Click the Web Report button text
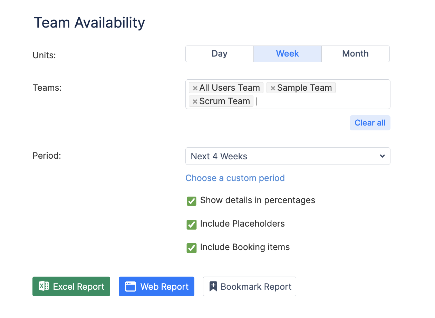 coord(164,287)
